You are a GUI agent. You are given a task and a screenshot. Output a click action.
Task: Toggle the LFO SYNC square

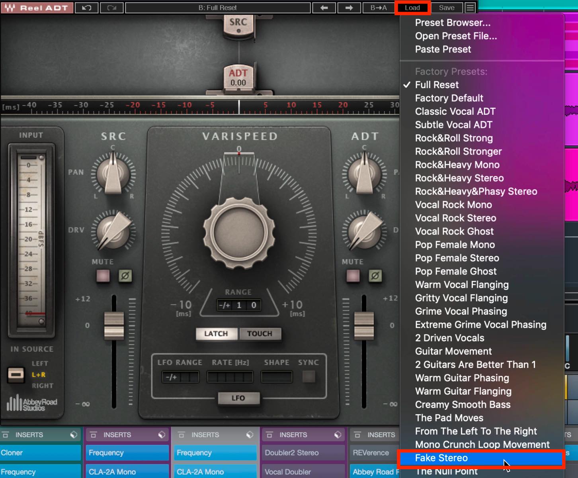pos(309,376)
